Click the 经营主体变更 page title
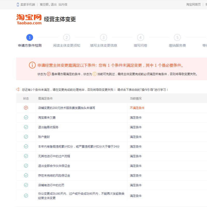This screenshot has width=207, height=207. [60, 19]
